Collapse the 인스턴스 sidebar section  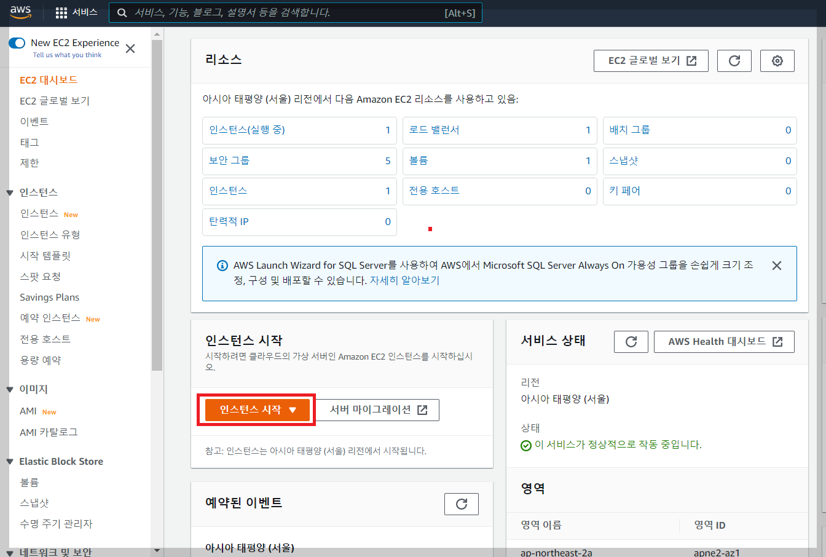tap(10, 192)
